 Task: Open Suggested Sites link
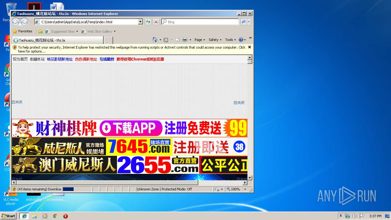click(x=61, y=31)
